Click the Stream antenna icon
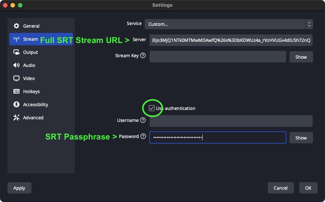Screen dimensions: 325x202 point(16,39)
